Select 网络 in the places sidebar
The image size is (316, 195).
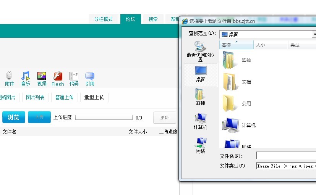(x=200, y=145)
